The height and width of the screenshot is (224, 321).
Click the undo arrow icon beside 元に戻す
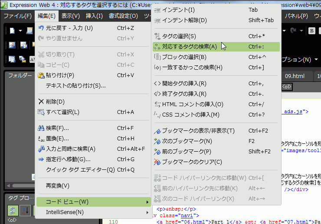pos(41,28)
